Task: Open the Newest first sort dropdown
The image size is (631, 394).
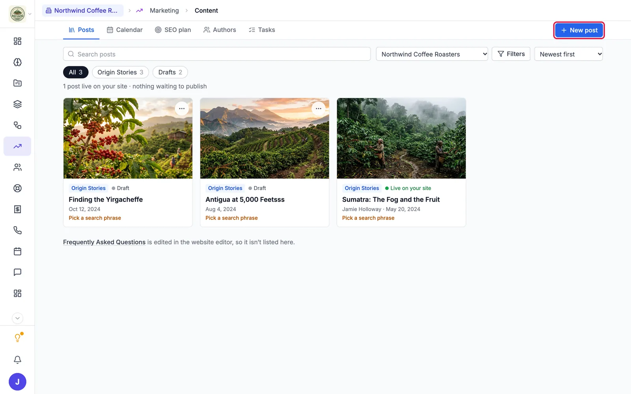Action: pos(568,54)
